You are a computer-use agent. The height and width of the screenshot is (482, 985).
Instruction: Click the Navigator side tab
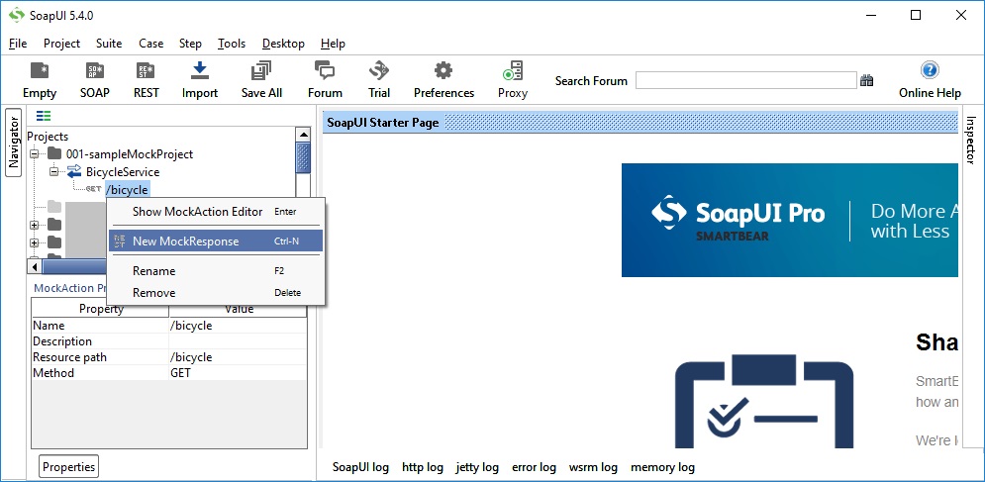point(14,143)
